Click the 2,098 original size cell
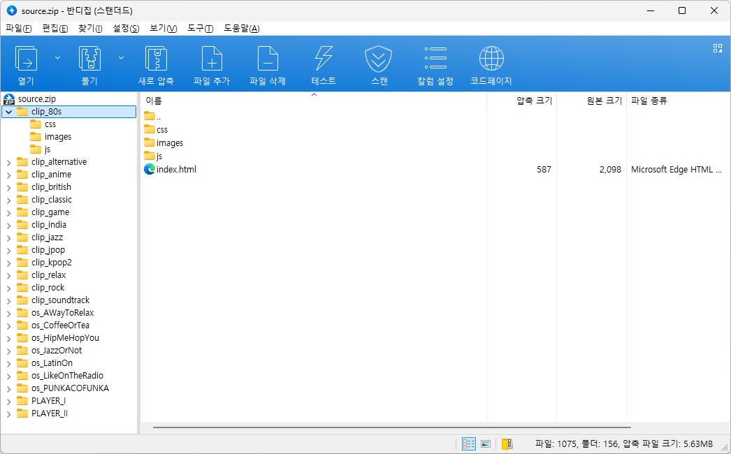This screenshot has width=731, height=454. 610,169
